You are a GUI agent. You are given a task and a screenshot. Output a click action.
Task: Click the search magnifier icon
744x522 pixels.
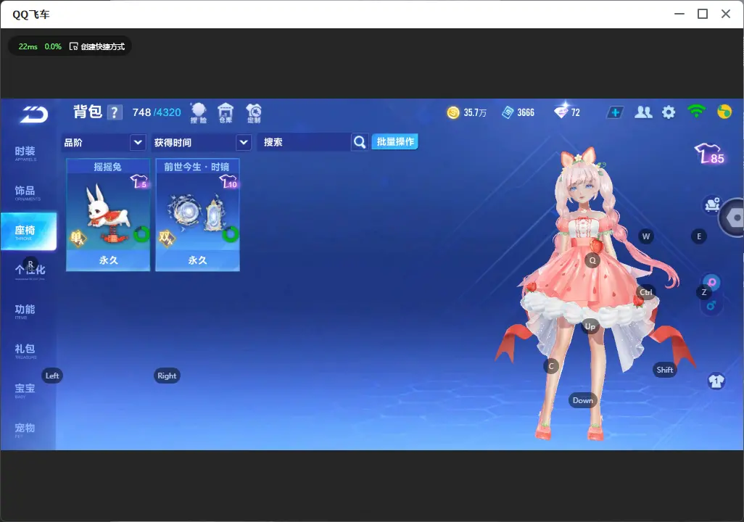coord(360,142)
